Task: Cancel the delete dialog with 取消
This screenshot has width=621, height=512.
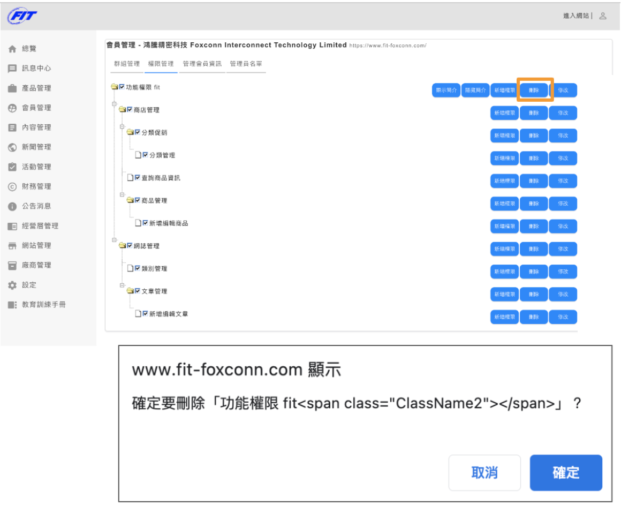Action: 484,472
